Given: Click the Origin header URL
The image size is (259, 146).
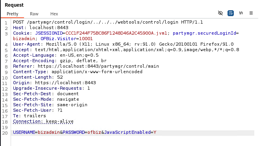Looking at the screenshot, I should [x=65, y=83].
